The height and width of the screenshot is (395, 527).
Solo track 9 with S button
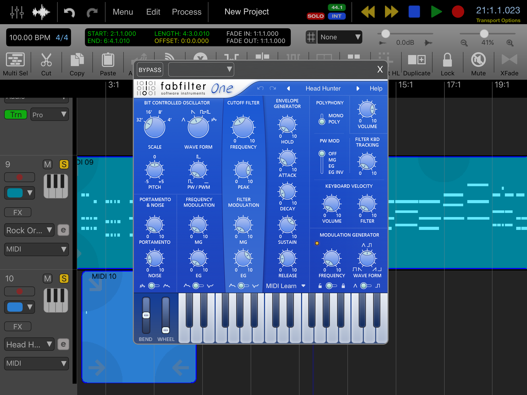[x=64, y=164]
